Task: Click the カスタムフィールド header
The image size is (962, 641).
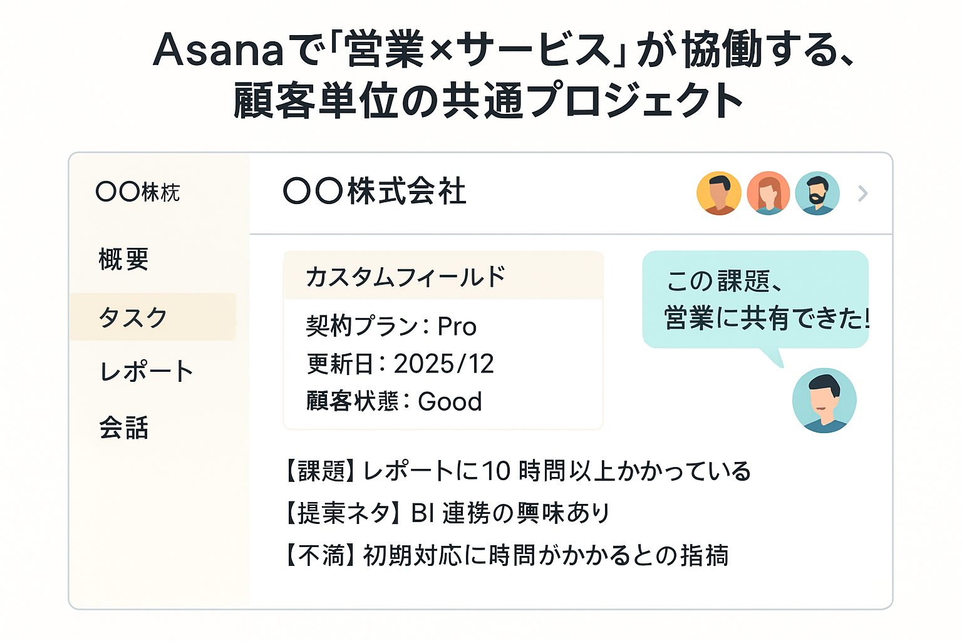Action: 406,277
